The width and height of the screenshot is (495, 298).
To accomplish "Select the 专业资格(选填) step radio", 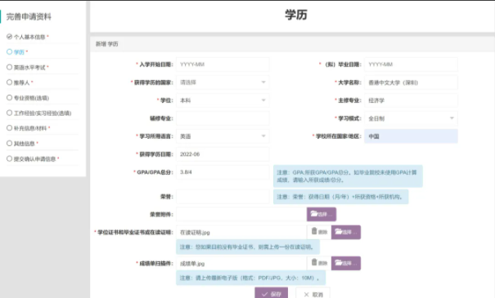I will tap(10, 98).
